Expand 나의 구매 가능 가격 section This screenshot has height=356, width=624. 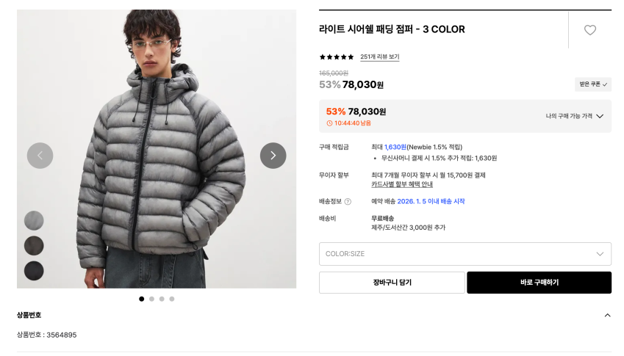(574, 116)
